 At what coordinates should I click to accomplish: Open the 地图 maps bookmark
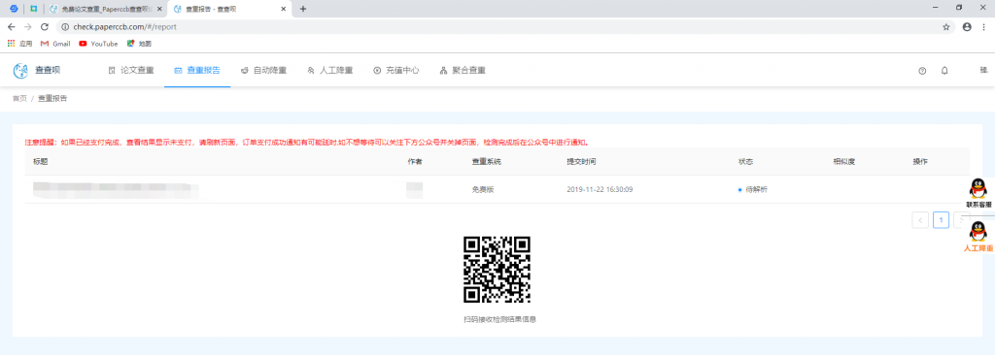pyautogui.click(x=139, y=44)
